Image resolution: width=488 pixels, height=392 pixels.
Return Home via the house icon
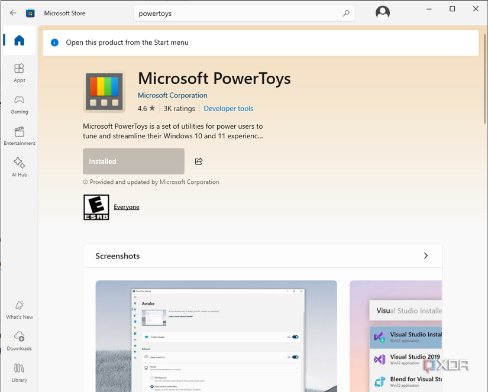coord(19,40)
